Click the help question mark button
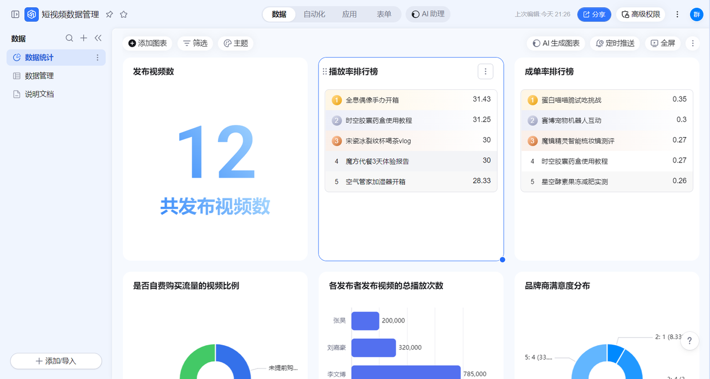 [689, 341]
